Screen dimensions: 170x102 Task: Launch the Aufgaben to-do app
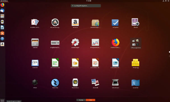[115, 23]
